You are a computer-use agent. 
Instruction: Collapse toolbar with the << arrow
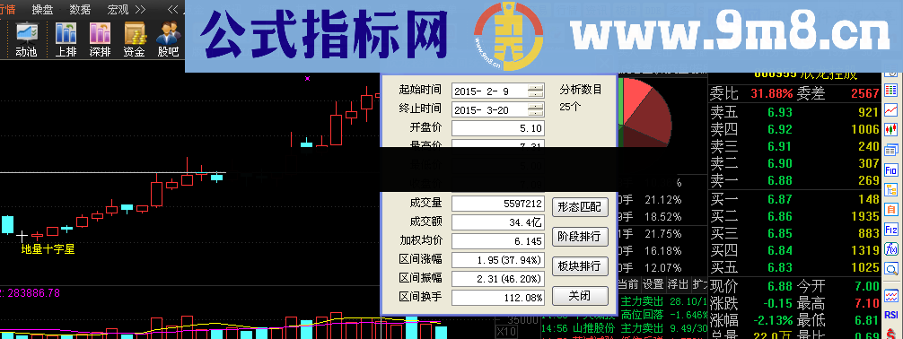click(x=172, y=9)
